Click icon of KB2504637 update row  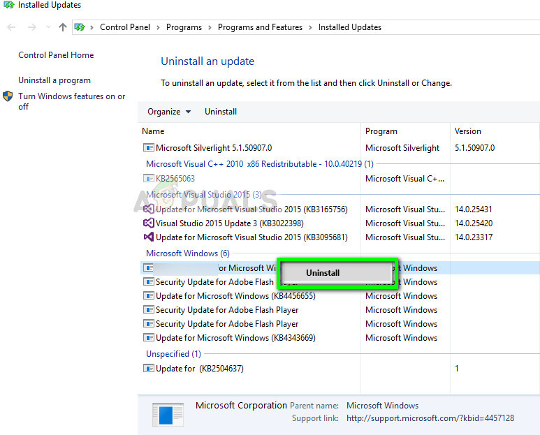(148, 368)
